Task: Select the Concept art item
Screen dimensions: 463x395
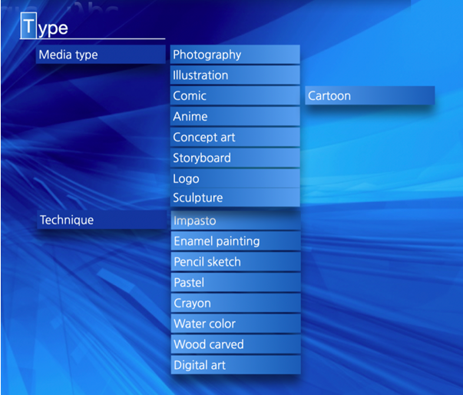Action: (x=235, y=137)
